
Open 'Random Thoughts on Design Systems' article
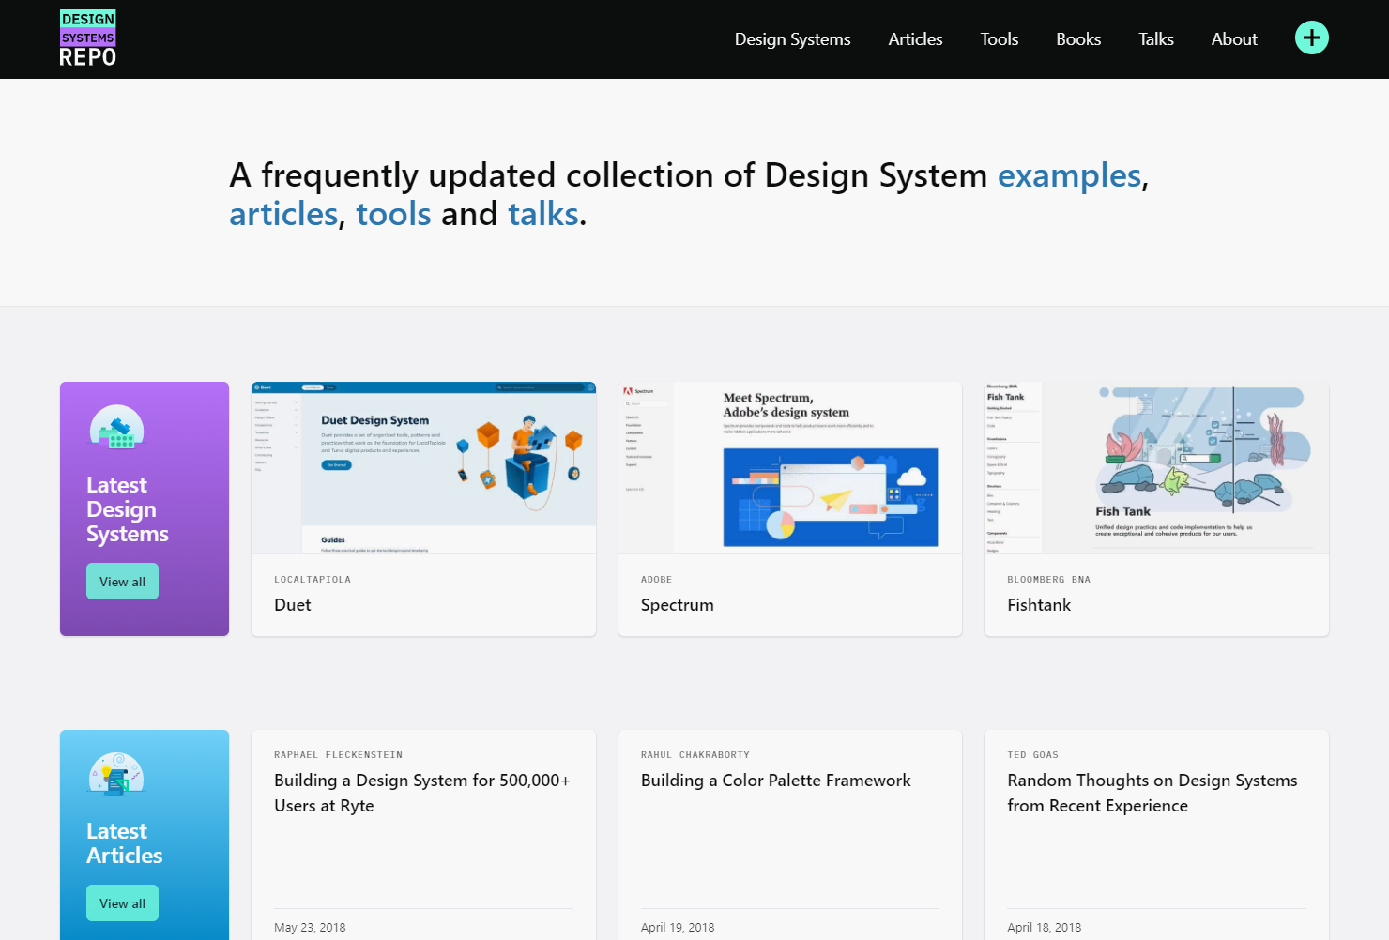click(x=1152, y=793)
